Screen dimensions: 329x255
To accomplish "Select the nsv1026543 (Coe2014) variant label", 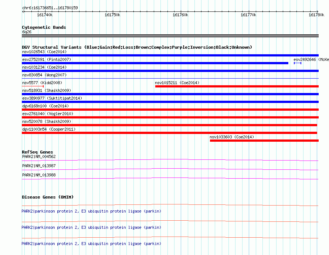I will (x=44, y=52).
